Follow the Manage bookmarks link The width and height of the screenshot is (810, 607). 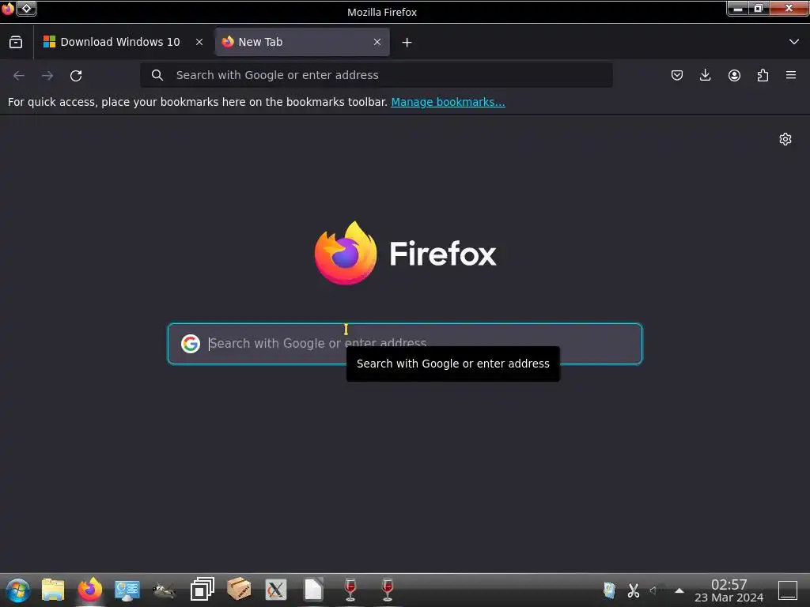(x=448, y=102)
